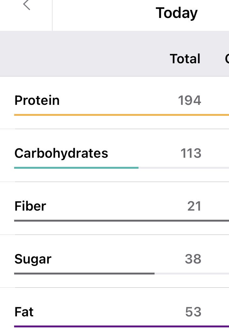
Task: Tap the Protein total value 194
Action: (189, 100)
